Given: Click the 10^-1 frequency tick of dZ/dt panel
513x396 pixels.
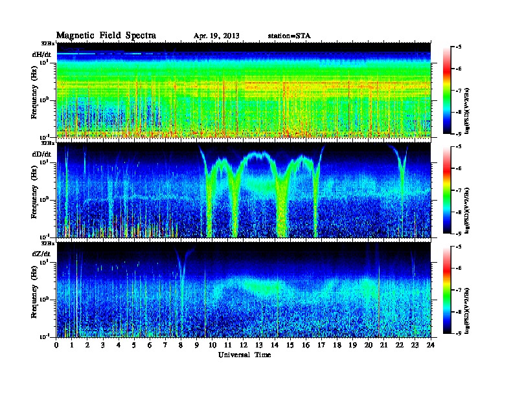Looking at the screenshot, I should click(44, 336).
